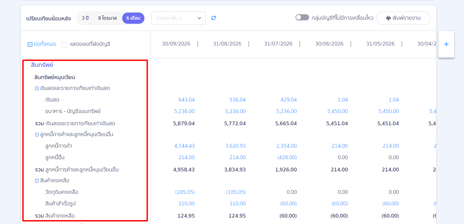Select the 3 ปี comparison tab
464x224 pixels.
tap(85, 18)
